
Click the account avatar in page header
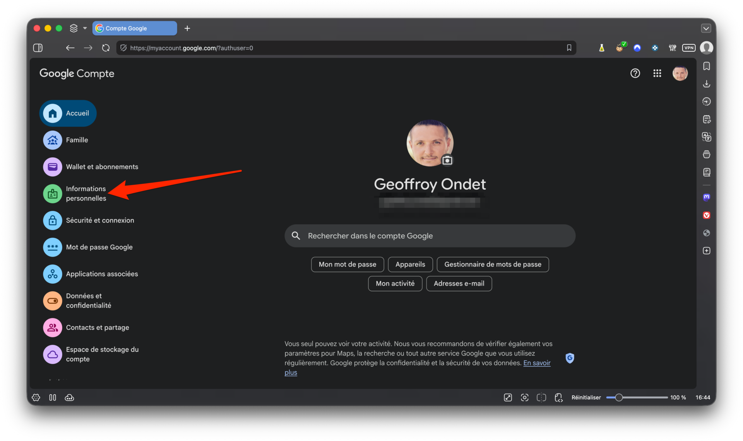point(680,73)
